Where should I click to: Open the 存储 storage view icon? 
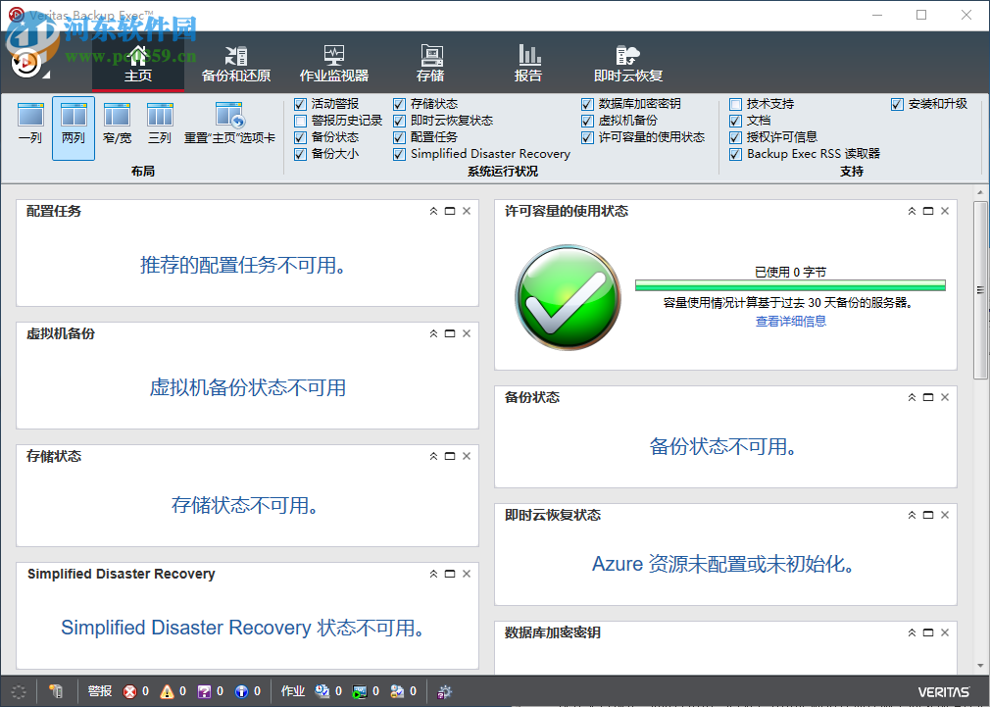[x=432, y=61]
